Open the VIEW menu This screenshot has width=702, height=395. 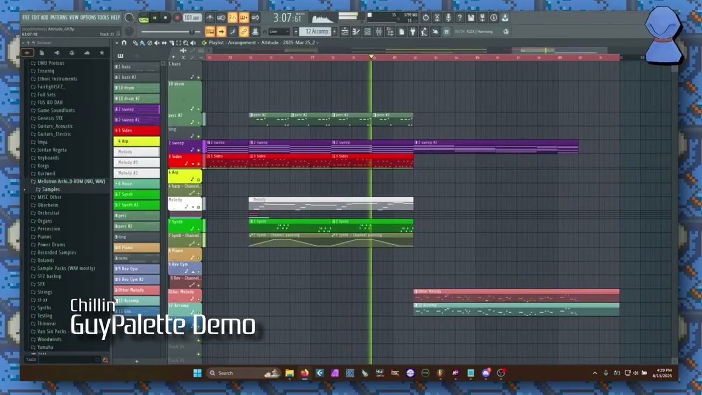point(73,18)
